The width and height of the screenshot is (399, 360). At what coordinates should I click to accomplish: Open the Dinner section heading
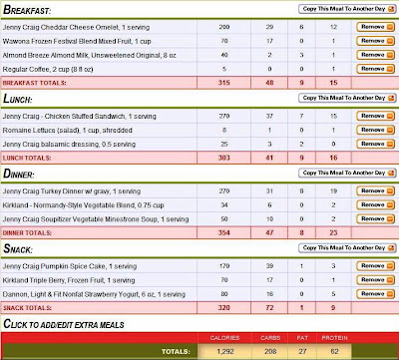coord(19,174)
